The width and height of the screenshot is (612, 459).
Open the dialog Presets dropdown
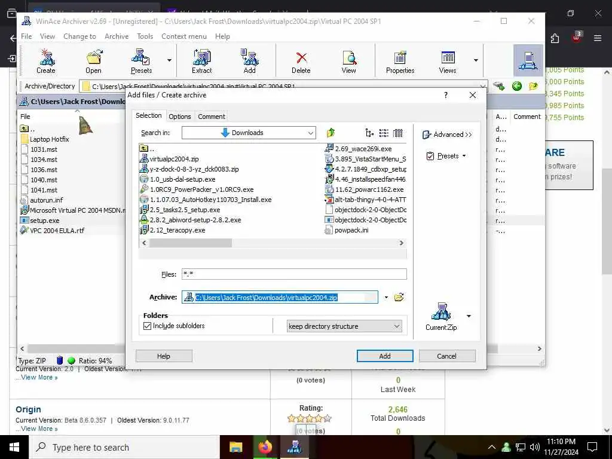(x=446, y=156)
